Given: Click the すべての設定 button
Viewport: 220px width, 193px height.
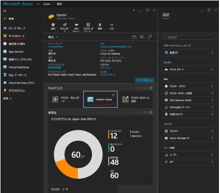Looking at the screenshot, I should (x=144, y=80).
